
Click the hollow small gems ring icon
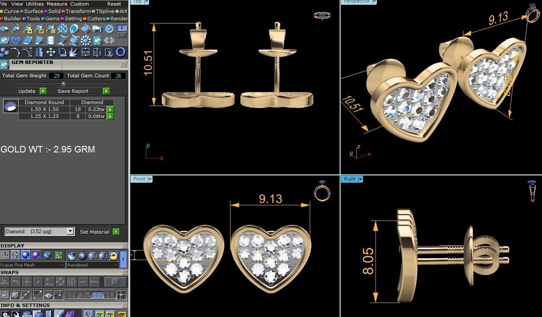pyautogui.click(x=109, y=40)
